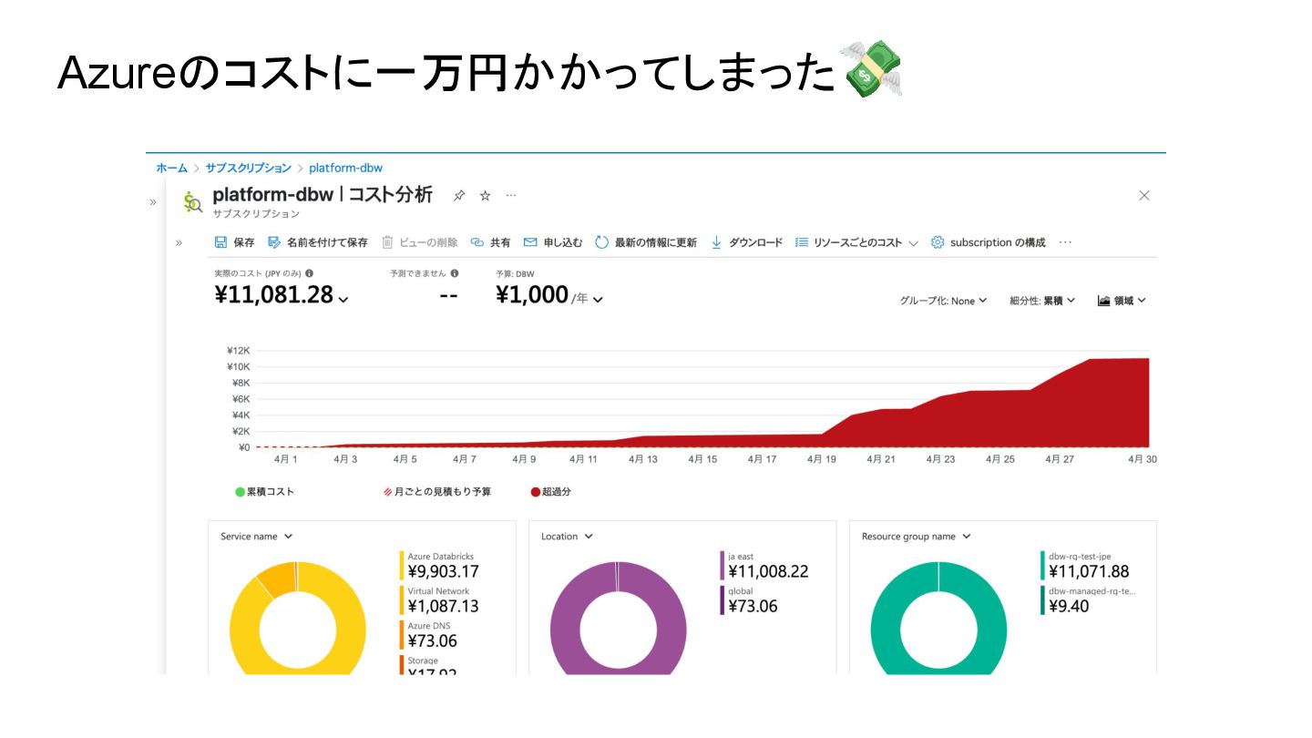This screenshot has width=1312, height=738.
Task: Click 4月 19 on the chart axis
Action: click(x=821, y=459)
